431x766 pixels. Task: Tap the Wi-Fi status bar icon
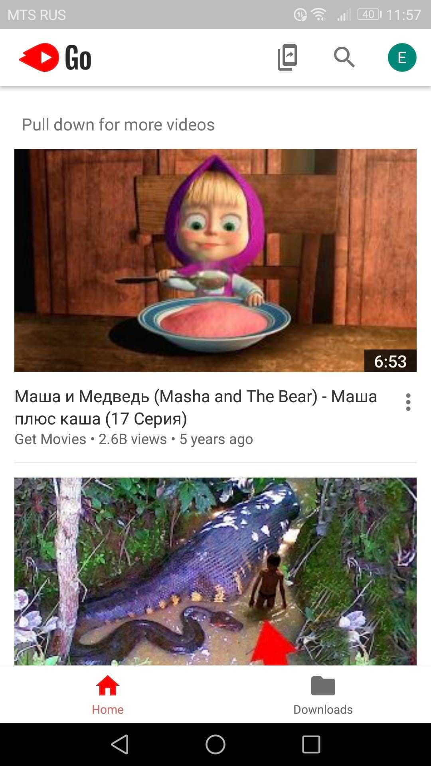click(x=319, y=15)
